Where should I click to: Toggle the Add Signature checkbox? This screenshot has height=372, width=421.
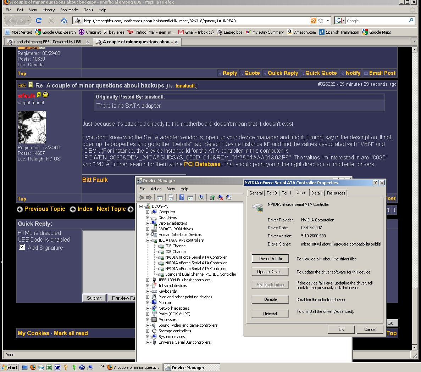22,247
